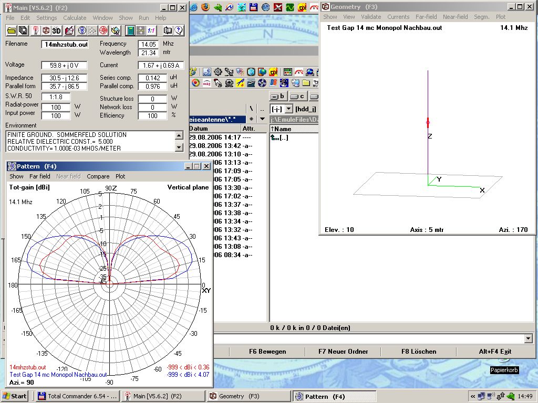The width and height of the screenshot is (538, 403).
Task: Click the red polar pattern globe icon
Action: 104,30
